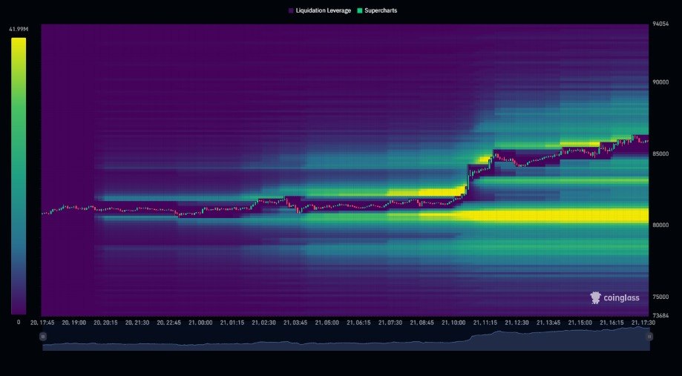Click the 20, 20:15 time label
682x376 pixels.
coord(105,323)
